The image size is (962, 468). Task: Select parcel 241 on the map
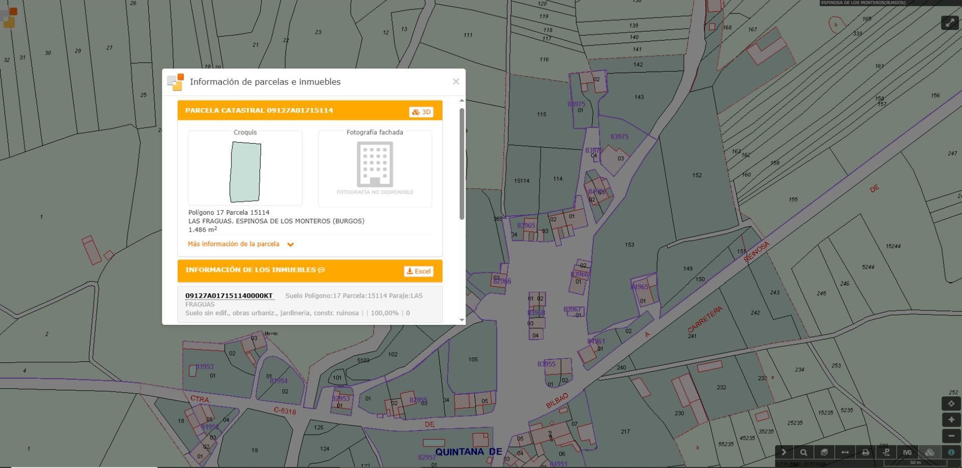click(692, 336)
